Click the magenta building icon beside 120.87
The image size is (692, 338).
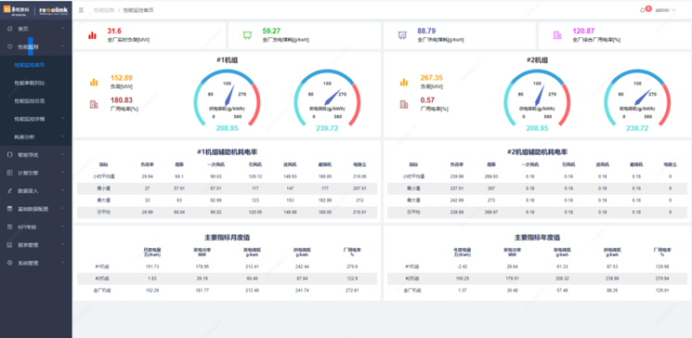(557, 35)
